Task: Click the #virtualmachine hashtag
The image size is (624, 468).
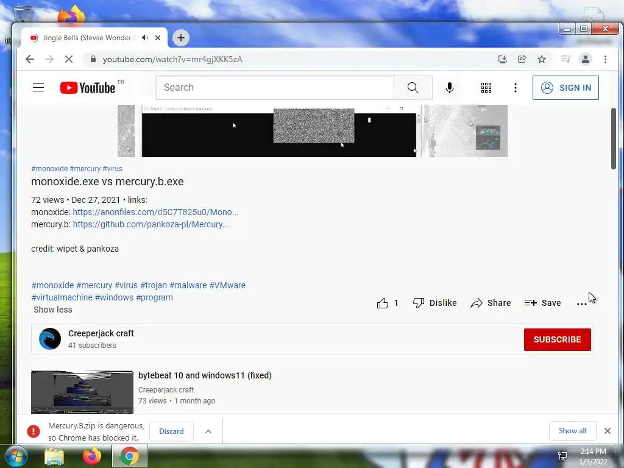Action: click(x=62, y=297)
